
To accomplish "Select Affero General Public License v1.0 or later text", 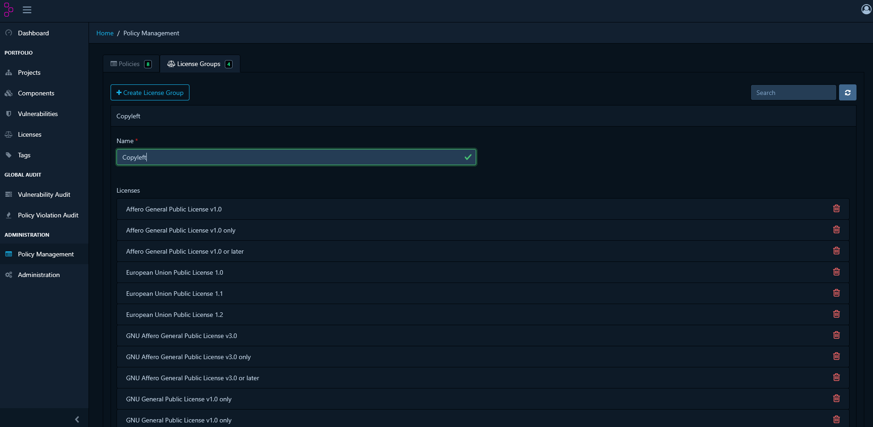I will point(185,251).
